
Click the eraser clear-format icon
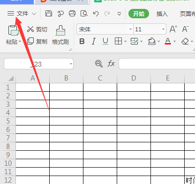click(185, 42)
